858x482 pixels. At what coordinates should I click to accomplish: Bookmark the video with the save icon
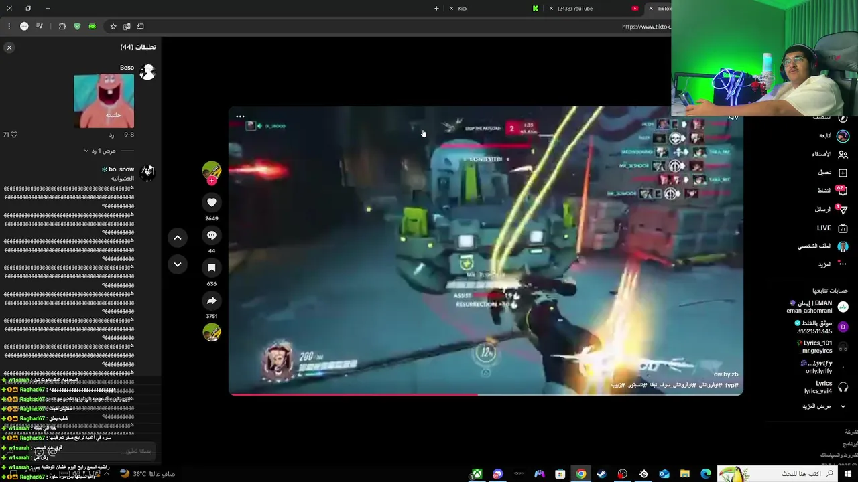pyautogui.click(x=212, y=268)
